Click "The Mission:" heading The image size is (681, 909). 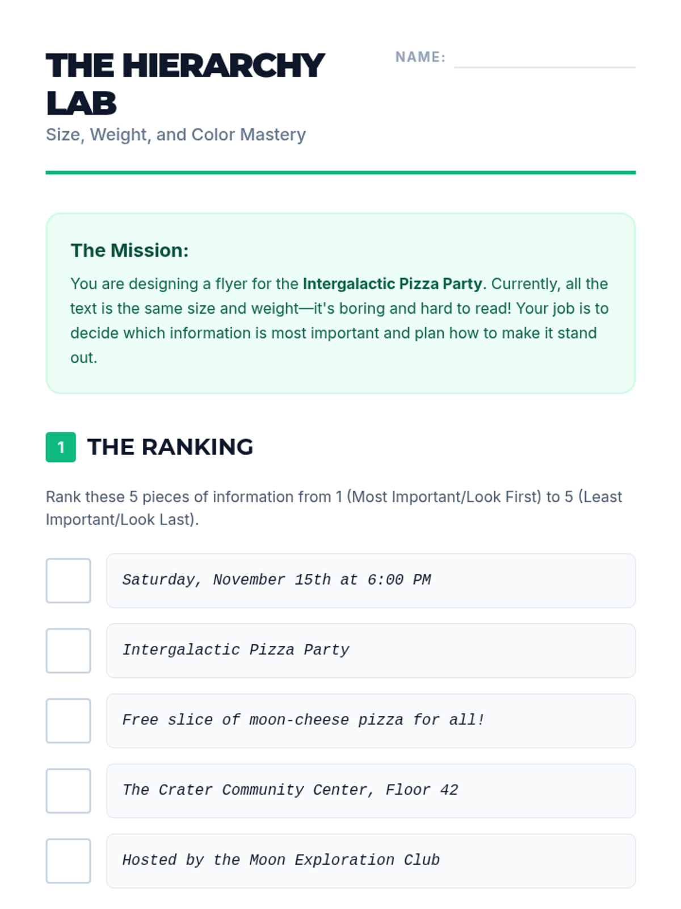(129, 251)
